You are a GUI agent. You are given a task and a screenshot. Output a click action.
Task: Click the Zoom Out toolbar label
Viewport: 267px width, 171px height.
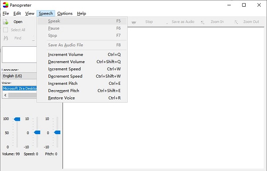point(251,22)
